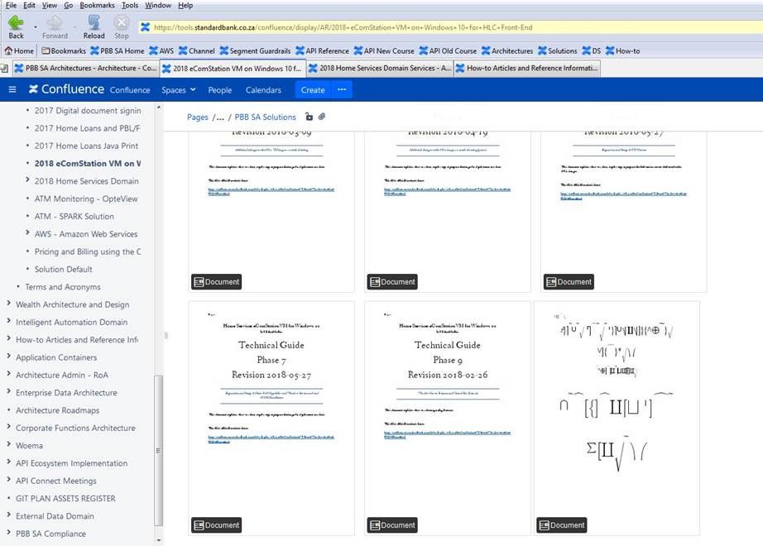
Task: Expand the PBB SA Compliance item
Action: 8,533
